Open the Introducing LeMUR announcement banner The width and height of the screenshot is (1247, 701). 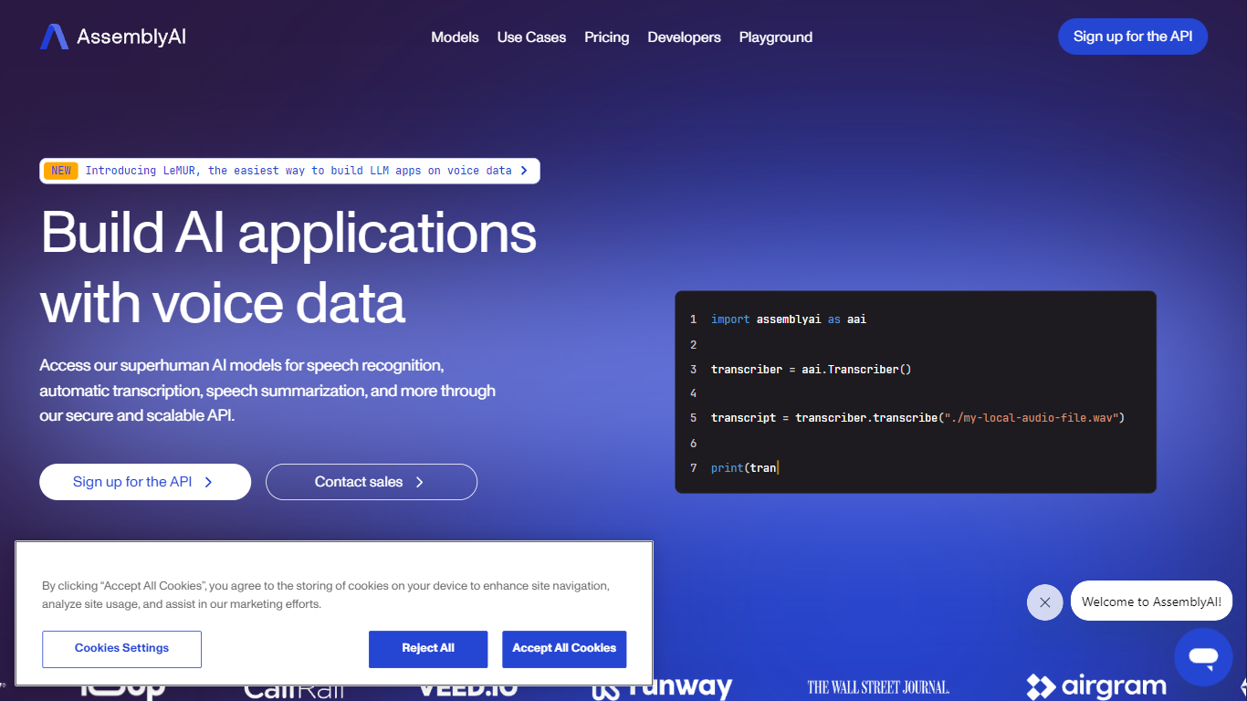pos(299,171)
